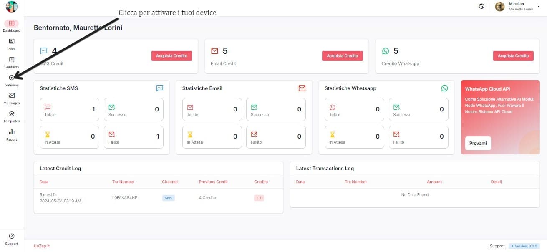Click Acquista Credito for SMS Credit
547x252 pixels.
[171, 56]
